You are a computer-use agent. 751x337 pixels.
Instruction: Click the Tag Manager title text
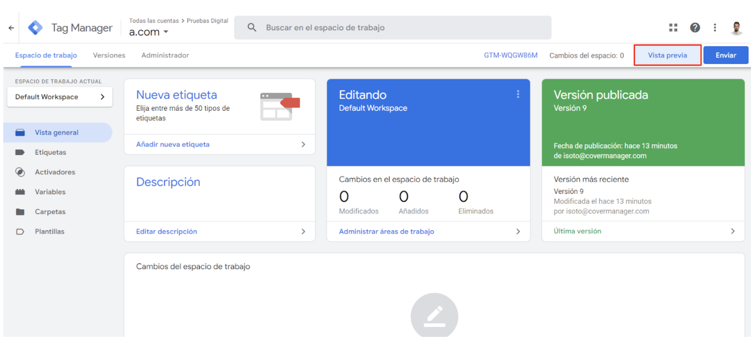pos(82,28)
